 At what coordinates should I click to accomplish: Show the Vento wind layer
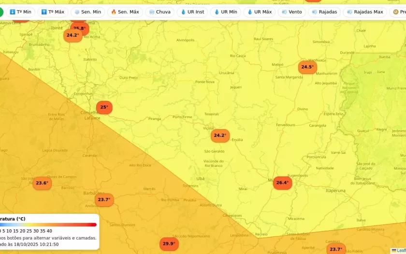291,12
